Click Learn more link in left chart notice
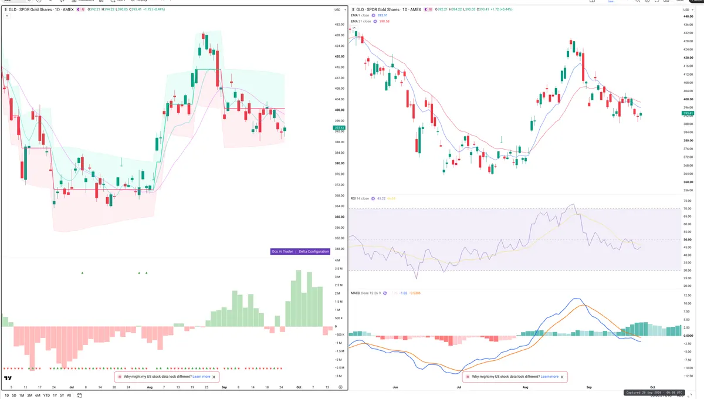Screen dimensions: 704x399 pyautogui.click(x=201, y=377)
